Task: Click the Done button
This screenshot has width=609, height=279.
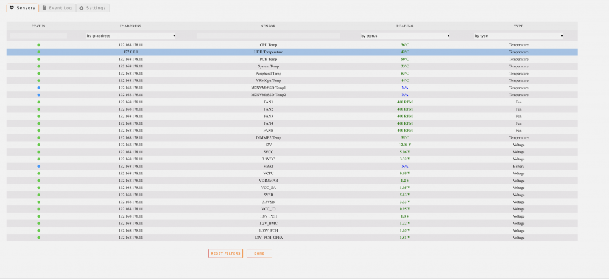Action: click(x=259, y=253)
